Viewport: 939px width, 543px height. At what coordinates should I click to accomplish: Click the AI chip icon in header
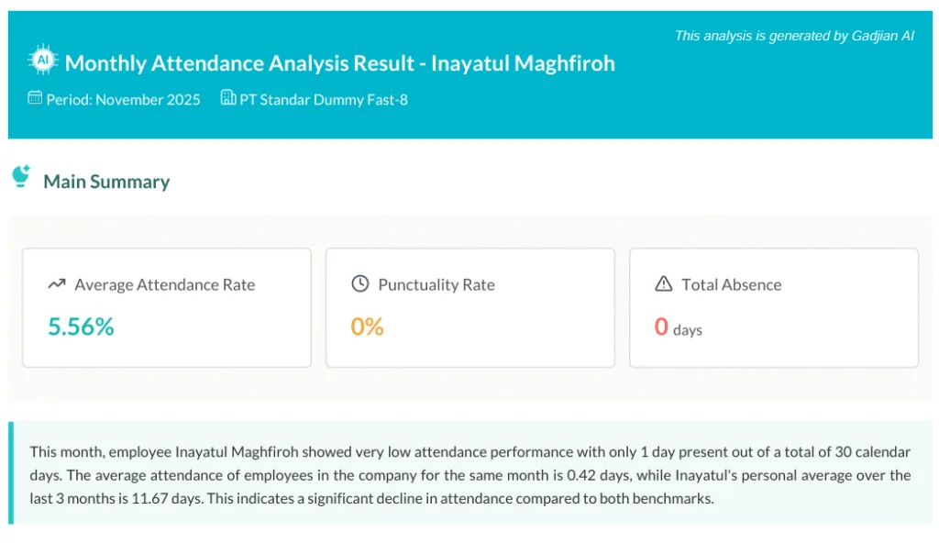tap(42, 61)
